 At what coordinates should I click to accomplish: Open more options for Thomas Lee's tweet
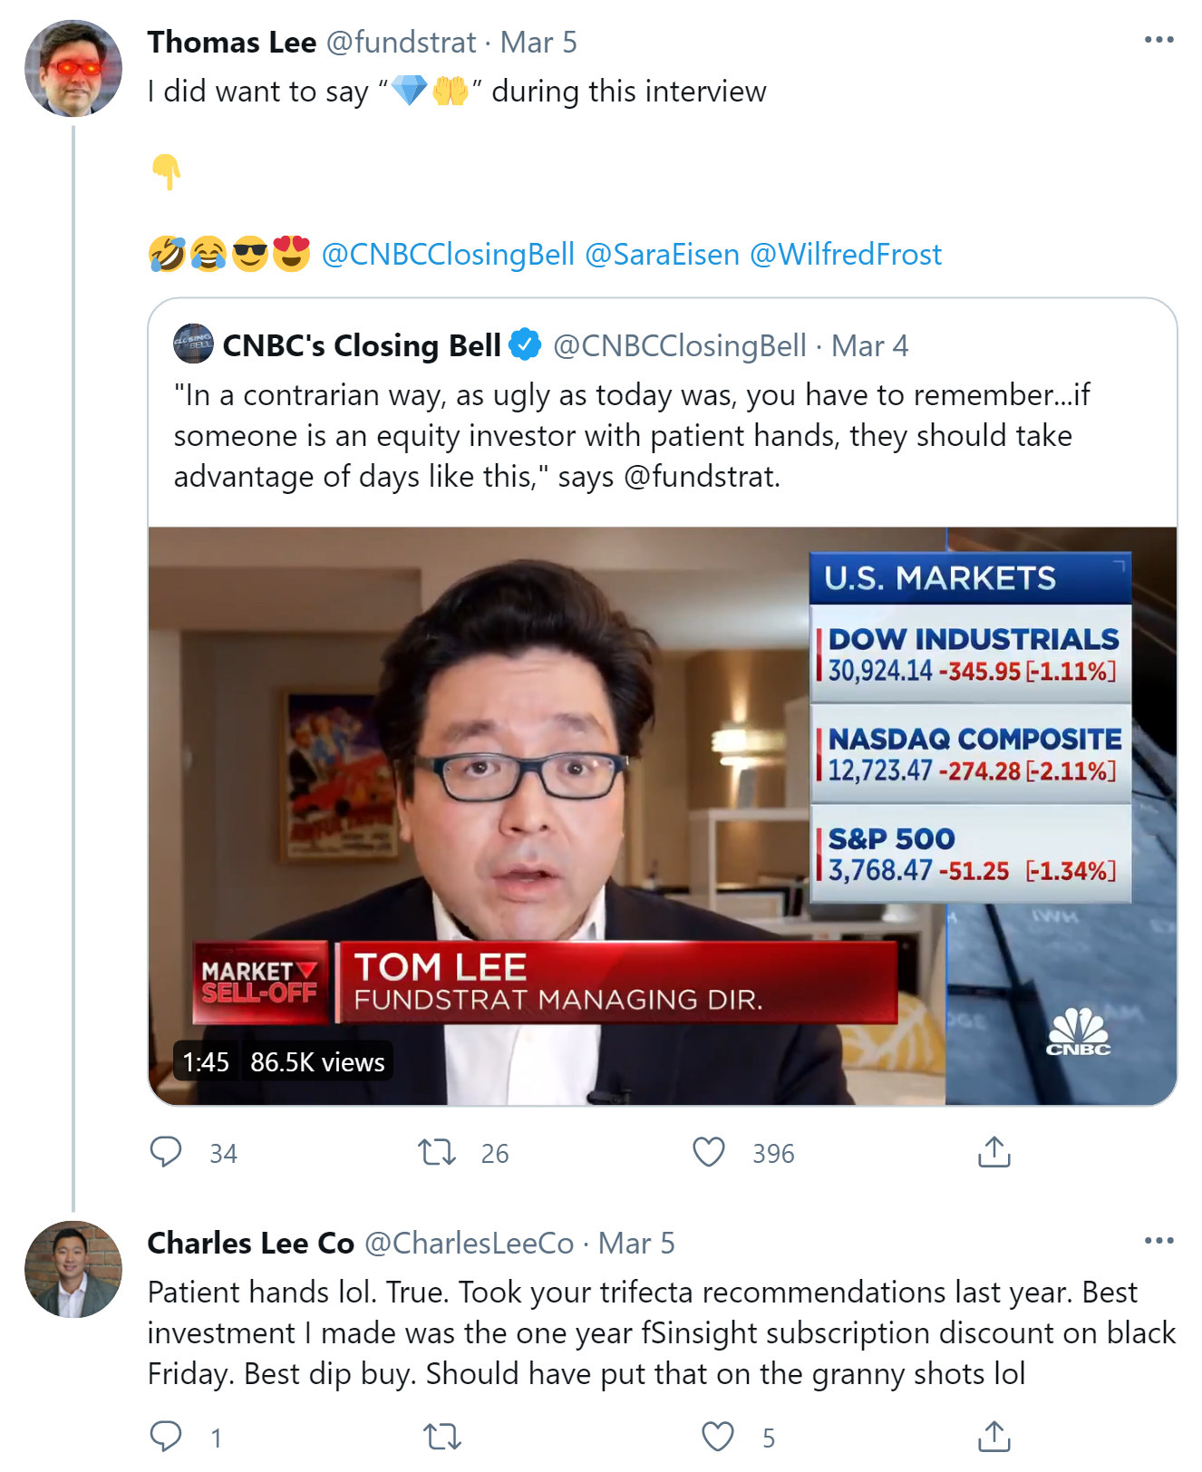(1158, 41)
